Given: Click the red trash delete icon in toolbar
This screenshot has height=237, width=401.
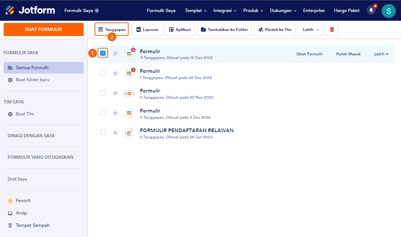Looking at the screenshot, I should click(332, 29).
